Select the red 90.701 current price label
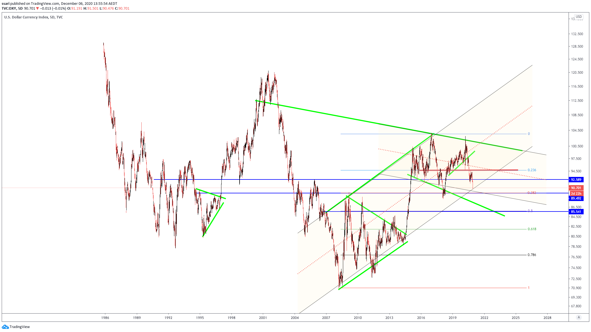 click(576, 188)
